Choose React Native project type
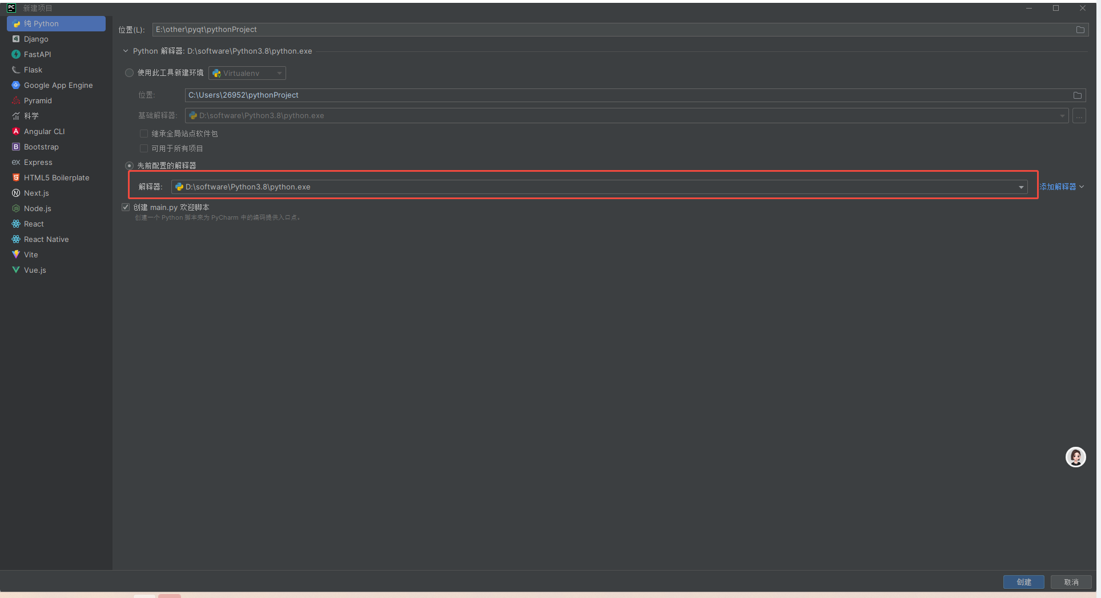1101x598 pixels. (x=56, y=239)
